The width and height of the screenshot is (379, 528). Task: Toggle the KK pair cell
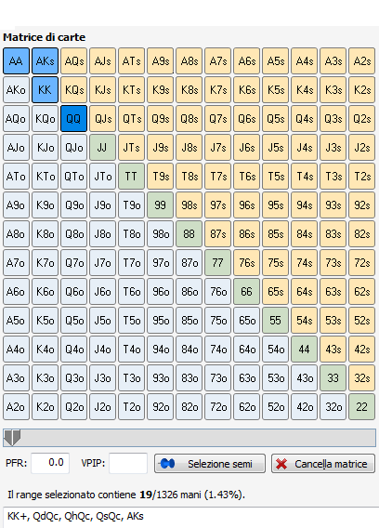tap(46, 89)
